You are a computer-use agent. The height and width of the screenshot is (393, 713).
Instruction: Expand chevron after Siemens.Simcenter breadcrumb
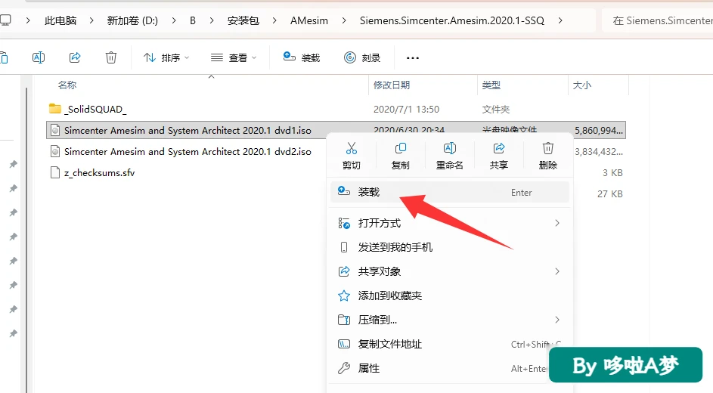coord(560,20)
